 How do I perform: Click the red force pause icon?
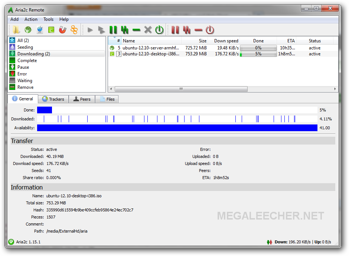(x=175, y=30)
